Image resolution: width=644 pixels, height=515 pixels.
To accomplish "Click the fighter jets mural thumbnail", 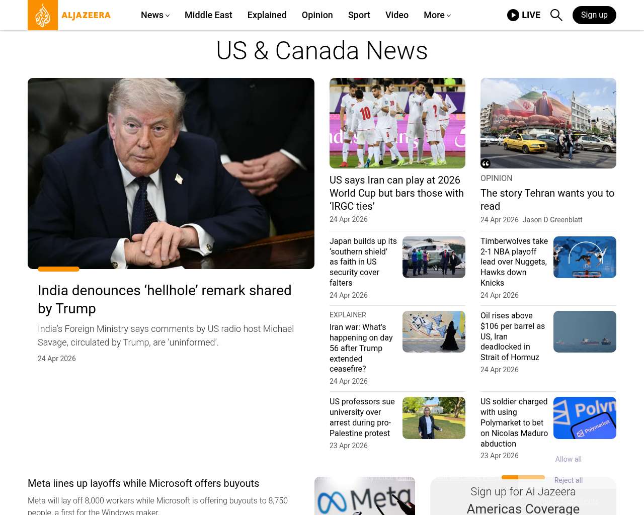I will pos(434,331).
